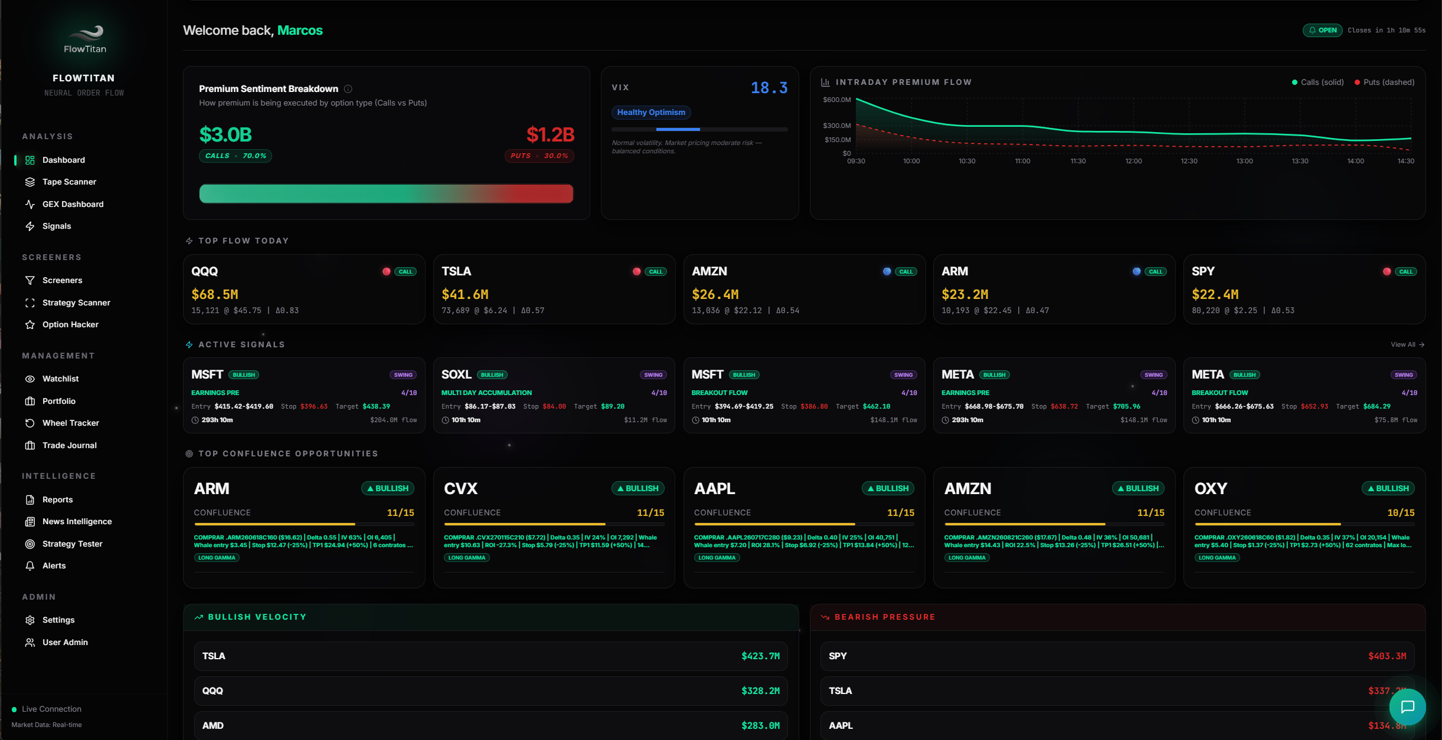
Task: Click the FlowTitan logo
Action: (x=85, y=40)
